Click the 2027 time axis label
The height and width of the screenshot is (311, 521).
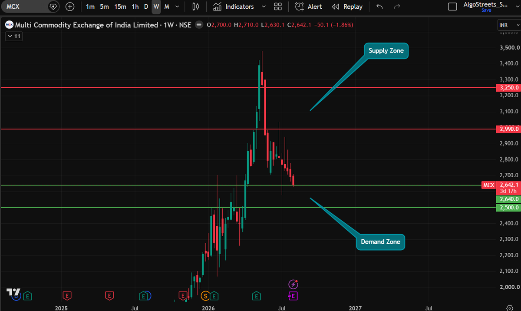pyautogui.click(x=355, y=308)
